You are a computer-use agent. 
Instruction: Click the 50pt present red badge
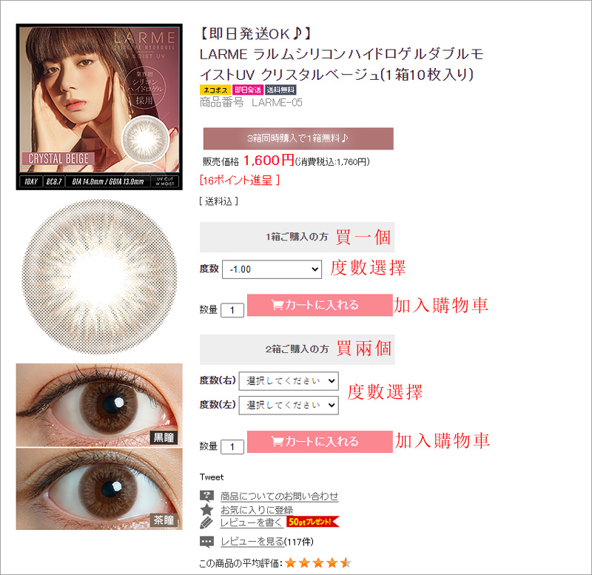click(313, 522)
